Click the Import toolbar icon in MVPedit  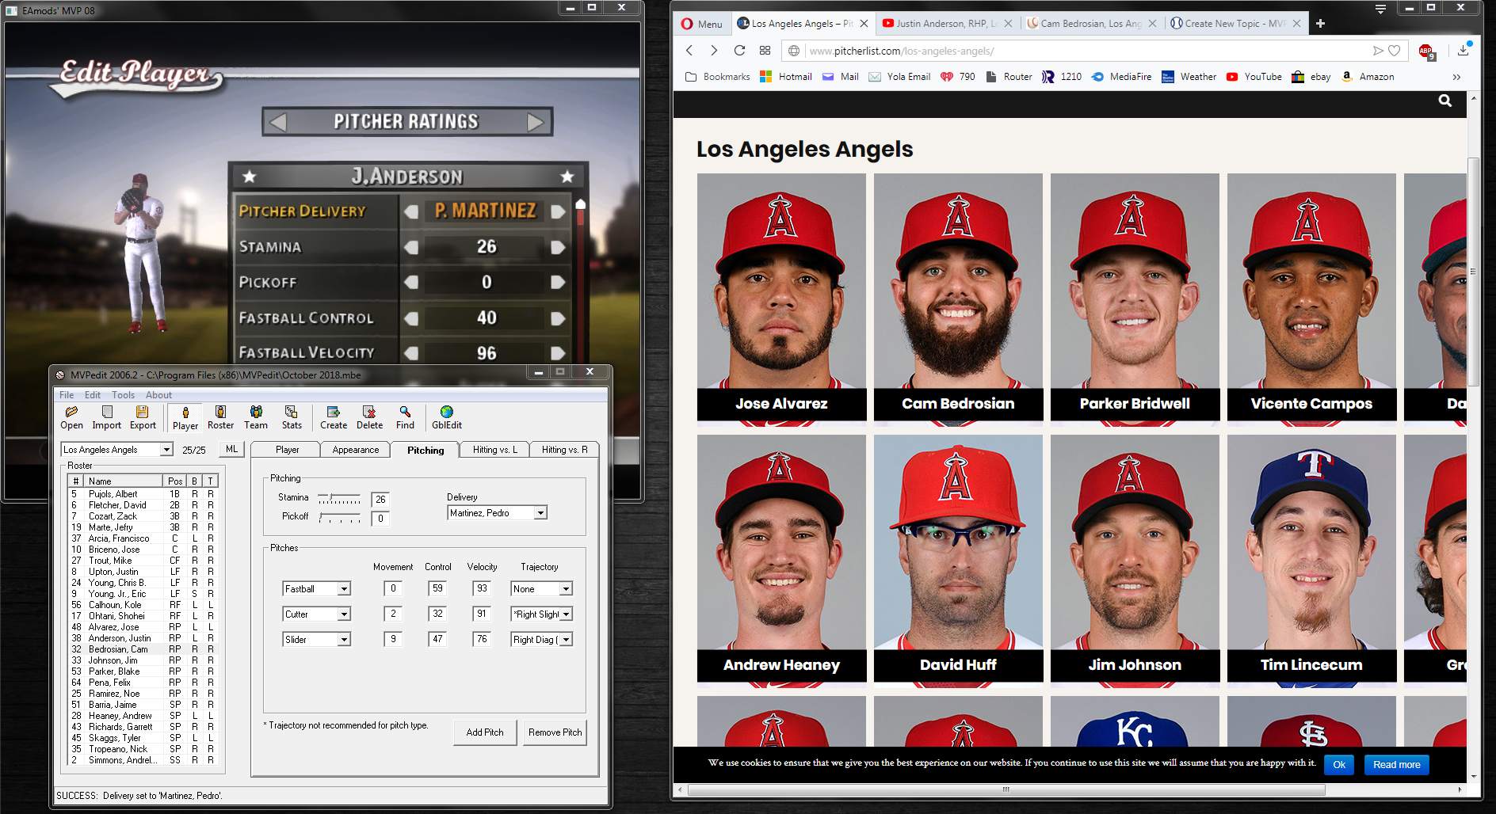tap(107, 417)
